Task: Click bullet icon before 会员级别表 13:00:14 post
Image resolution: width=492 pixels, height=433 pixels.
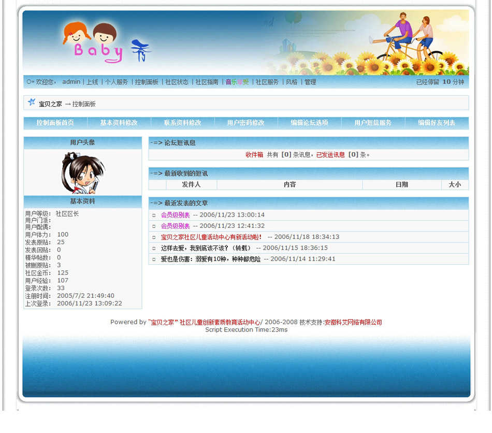Action: (154, 215)
